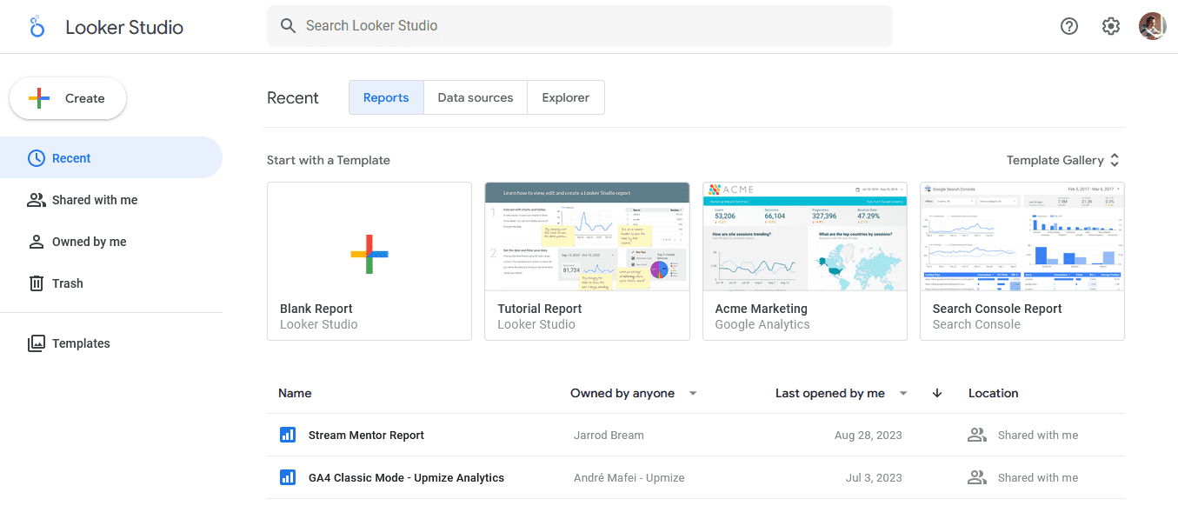
Task: Click Shared with me in GA4 Classic row
Action: 1038,478
